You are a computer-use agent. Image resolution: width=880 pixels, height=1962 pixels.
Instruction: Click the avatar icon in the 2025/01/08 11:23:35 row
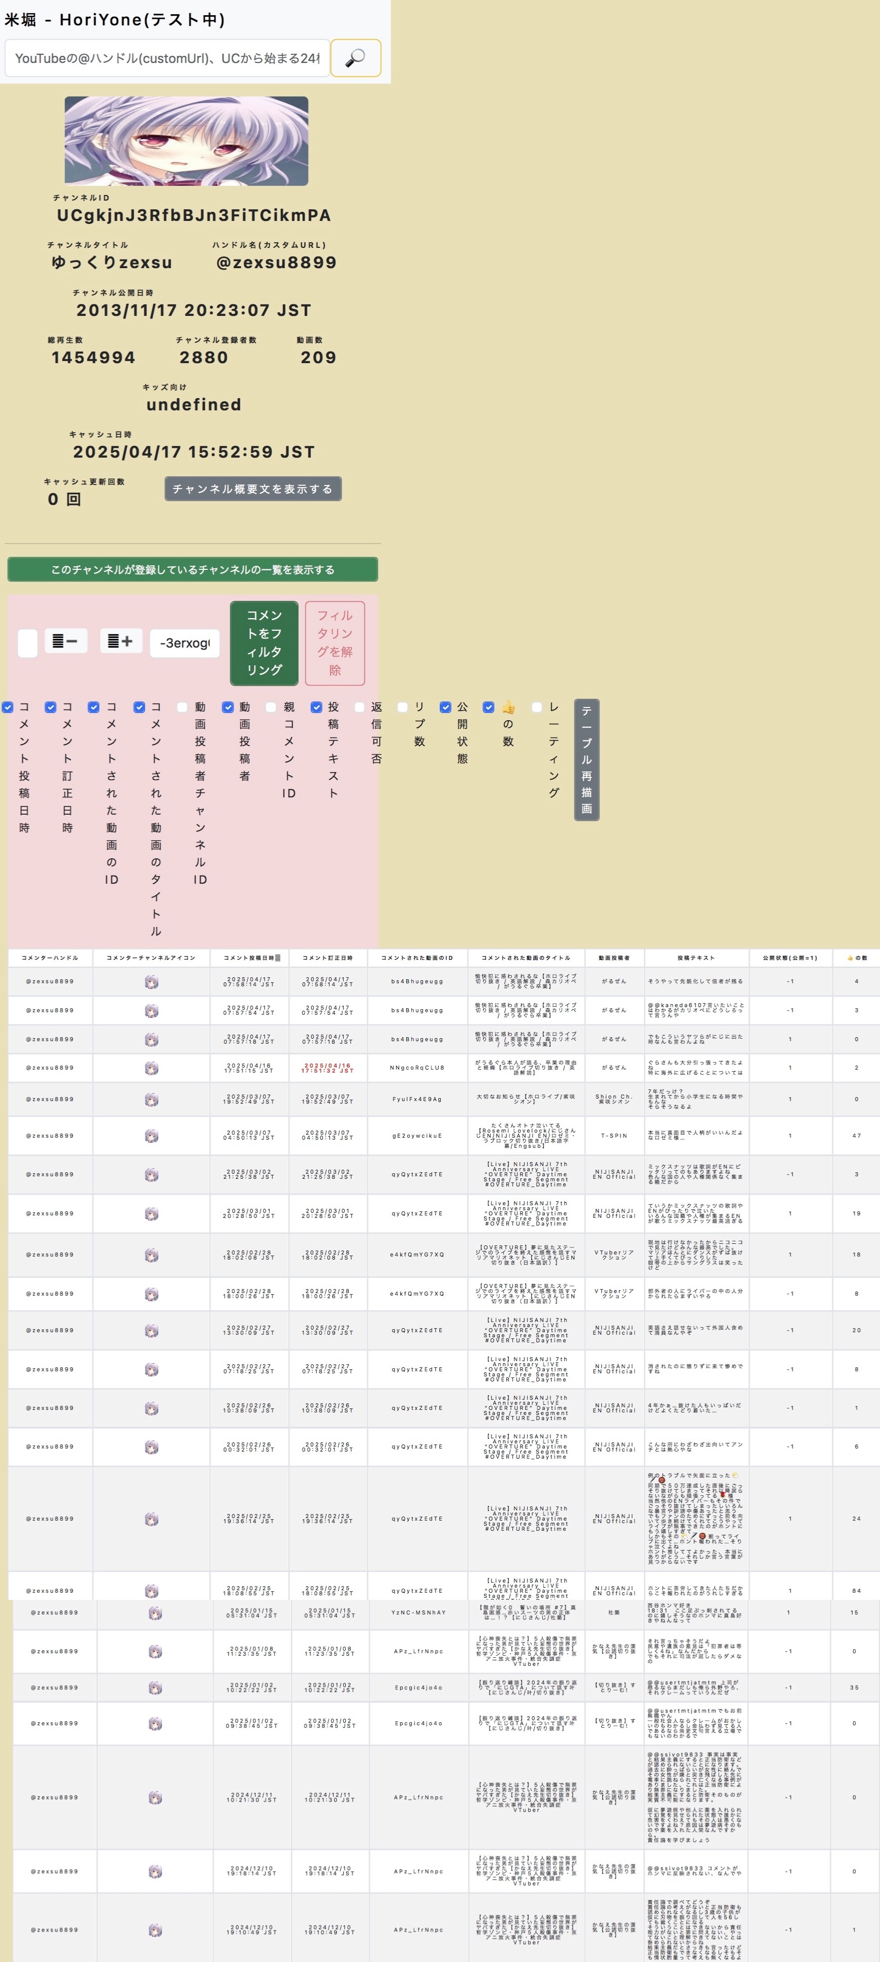(x=155, y=1651)
